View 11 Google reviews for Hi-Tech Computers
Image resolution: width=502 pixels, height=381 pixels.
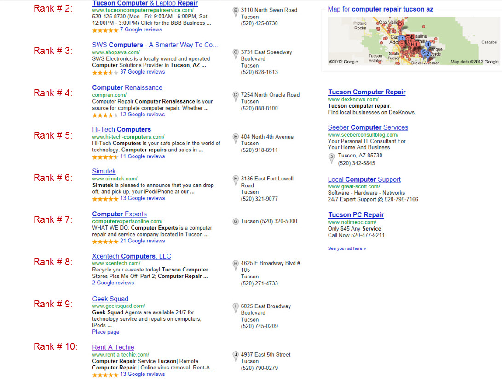[143, 156]
